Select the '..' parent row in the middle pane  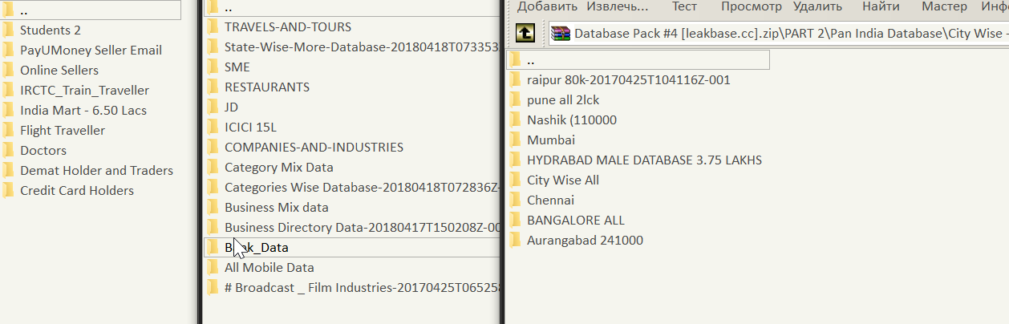pos(353,7)
